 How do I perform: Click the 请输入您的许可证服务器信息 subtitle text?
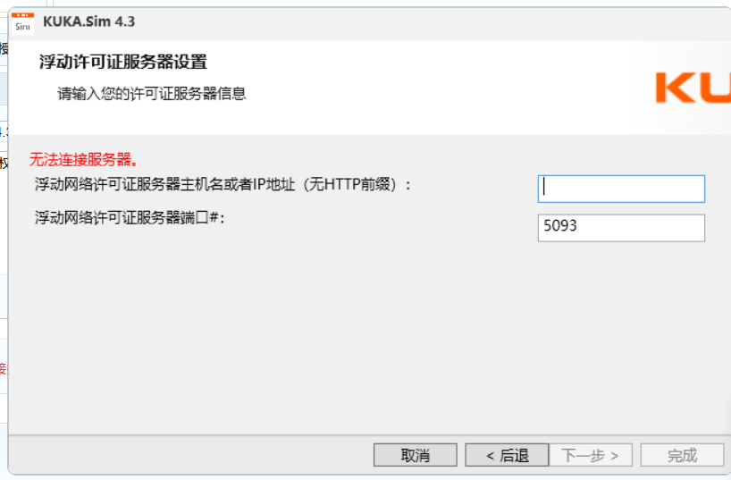tap(152, 94)
